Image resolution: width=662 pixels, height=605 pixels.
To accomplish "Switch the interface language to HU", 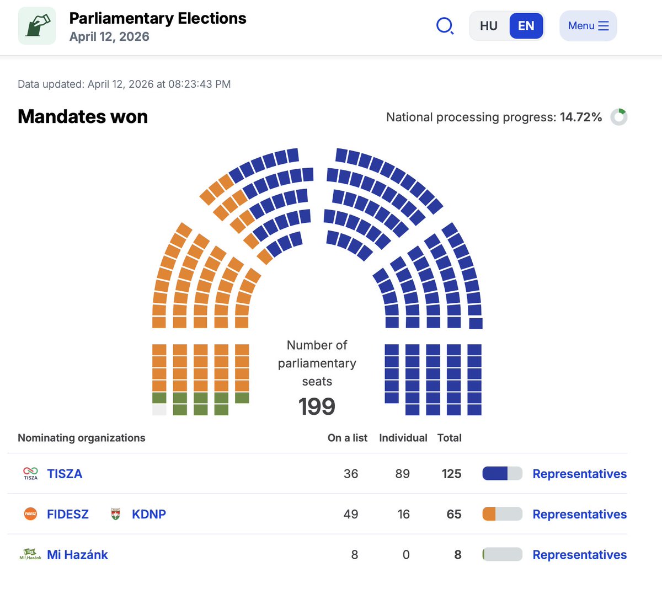I will tap(488, 25).
